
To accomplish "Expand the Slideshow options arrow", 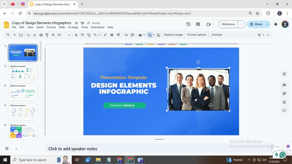I will coord(241,24).
